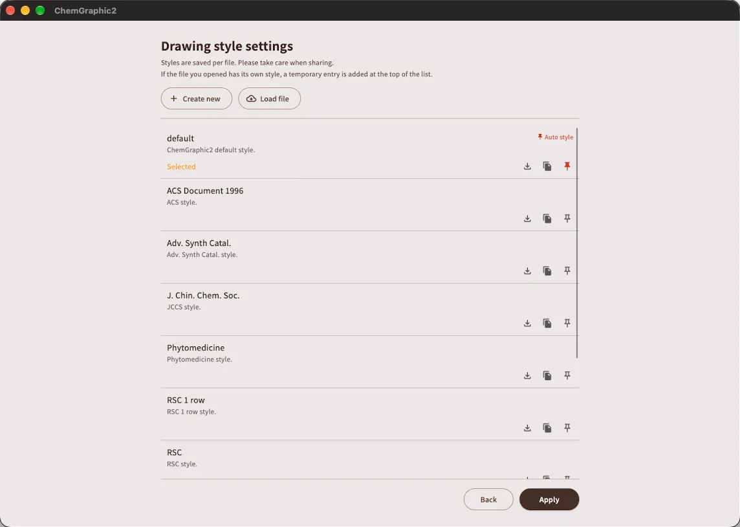Apply the selected drawing style

tap(549, 500)
